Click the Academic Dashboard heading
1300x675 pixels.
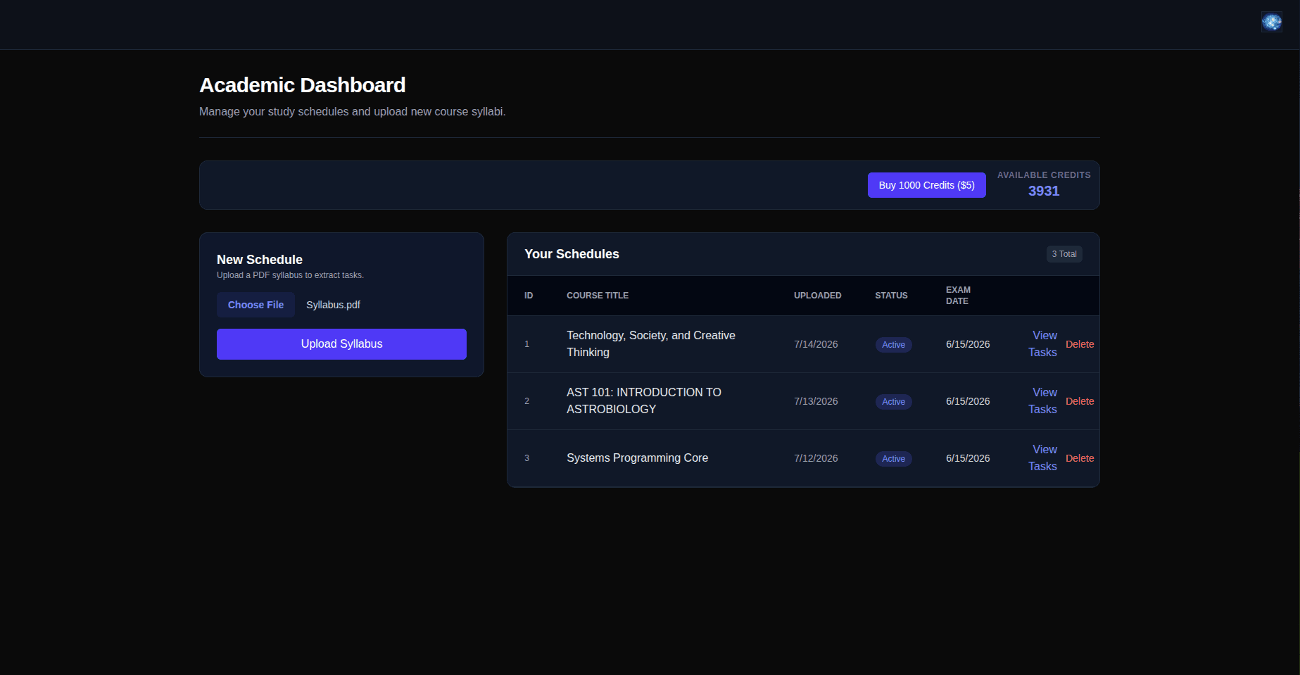(x=303, y=85)
